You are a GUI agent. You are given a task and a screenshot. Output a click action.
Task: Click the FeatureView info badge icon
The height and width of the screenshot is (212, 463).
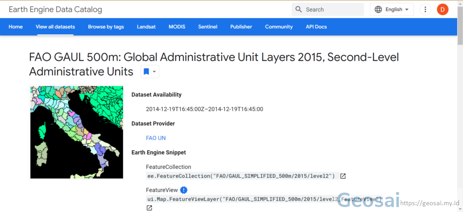coord(184,190)
